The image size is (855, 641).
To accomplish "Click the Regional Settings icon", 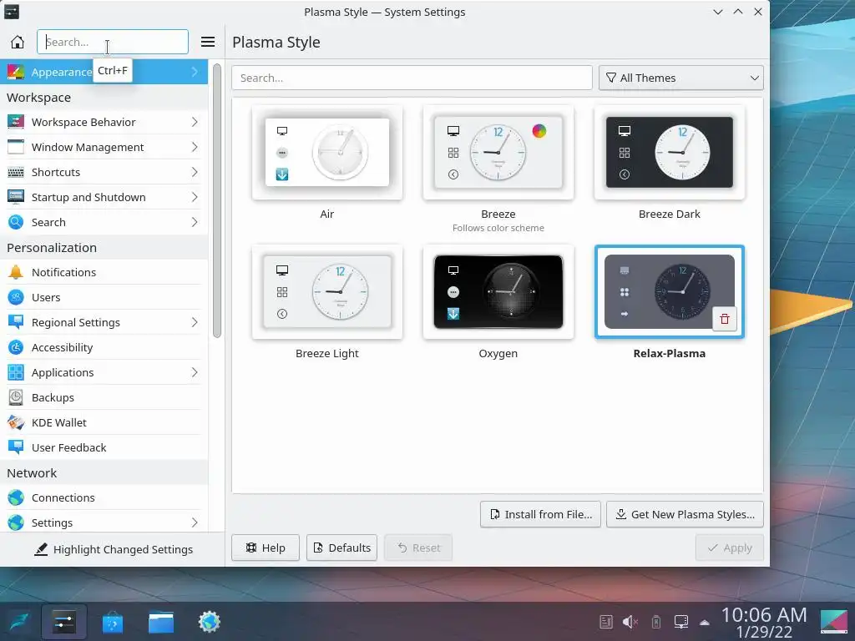I will [x=16, y=322].
